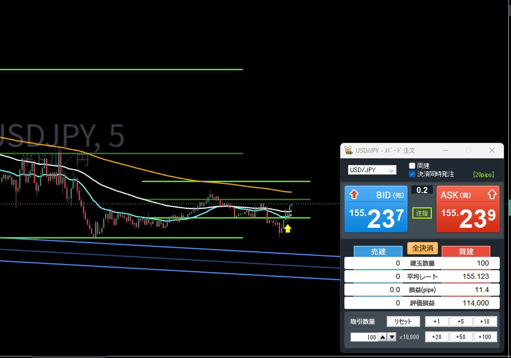Screen dimensions: 511x358
Task: Click the [20pips] setting link
Action: point(483,174)
